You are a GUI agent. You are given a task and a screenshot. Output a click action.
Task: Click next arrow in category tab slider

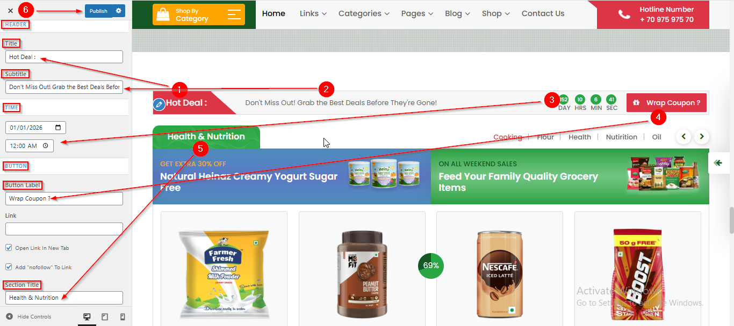702,137
